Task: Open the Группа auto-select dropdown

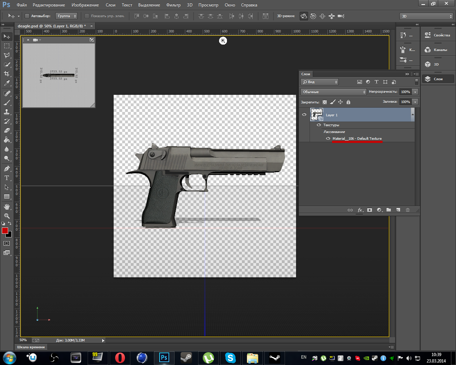Action: click(67, 16)
